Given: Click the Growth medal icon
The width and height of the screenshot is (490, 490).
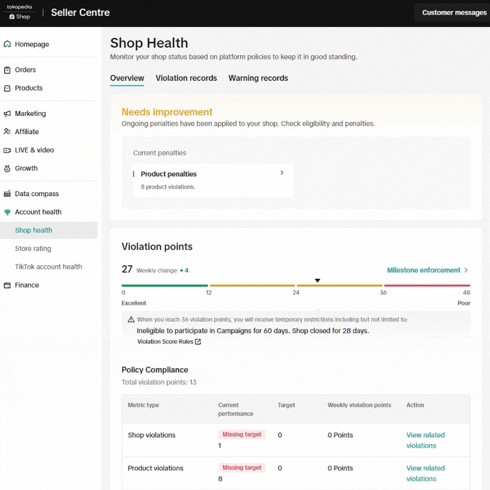Looking at the screenshot, I should coord(7,168).
